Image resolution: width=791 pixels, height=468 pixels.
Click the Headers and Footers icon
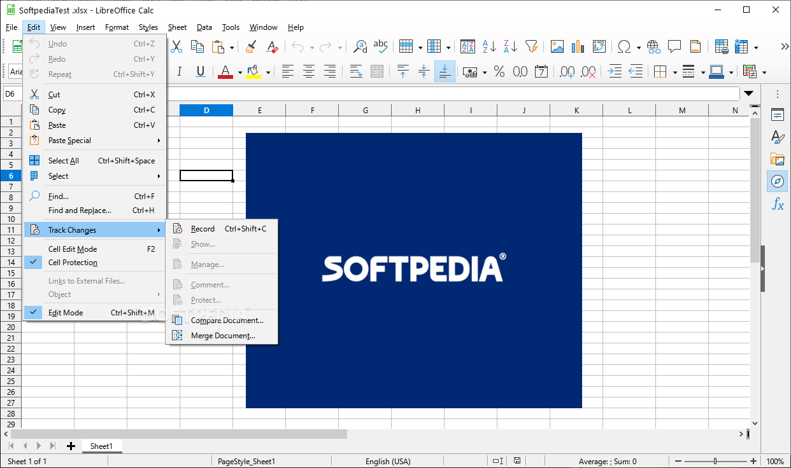695,46
